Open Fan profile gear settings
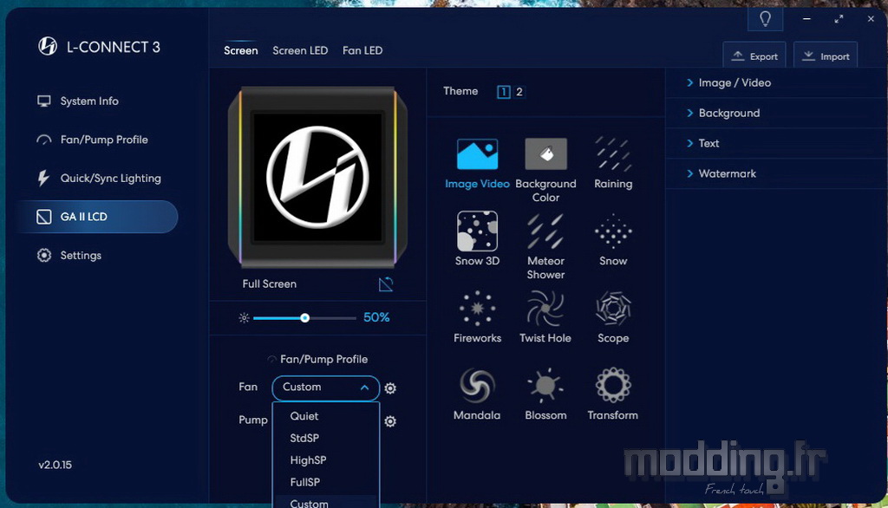This screenshot has height=508, width=888. [390, 388]
